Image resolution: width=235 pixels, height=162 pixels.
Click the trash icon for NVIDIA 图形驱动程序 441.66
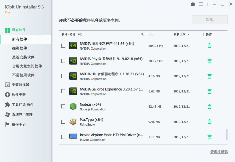209,46
